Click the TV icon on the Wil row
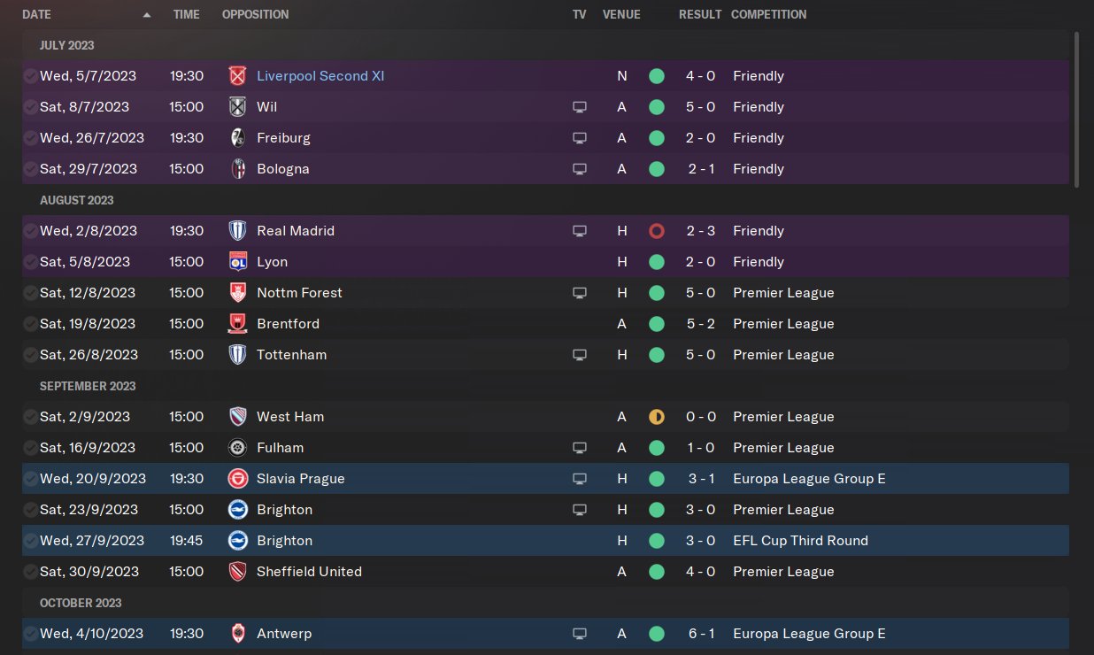This screenshot has width=1094, height=655. [580, 107]
